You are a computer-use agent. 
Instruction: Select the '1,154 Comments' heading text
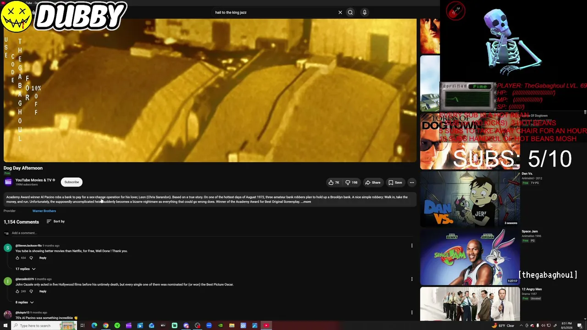pyautogui.click(x=21, y=222)
